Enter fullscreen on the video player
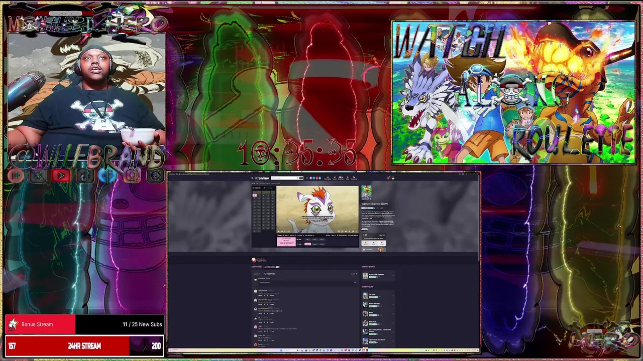This screenshot has height=361, width=643. pyautogui.click(x=357, y=231)
